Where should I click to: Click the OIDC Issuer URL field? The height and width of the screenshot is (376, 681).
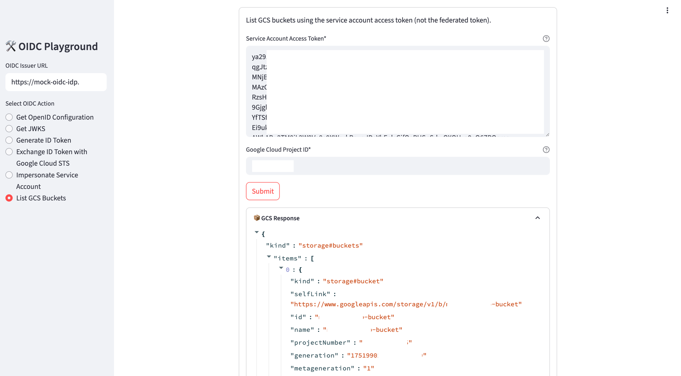(56, 82)
